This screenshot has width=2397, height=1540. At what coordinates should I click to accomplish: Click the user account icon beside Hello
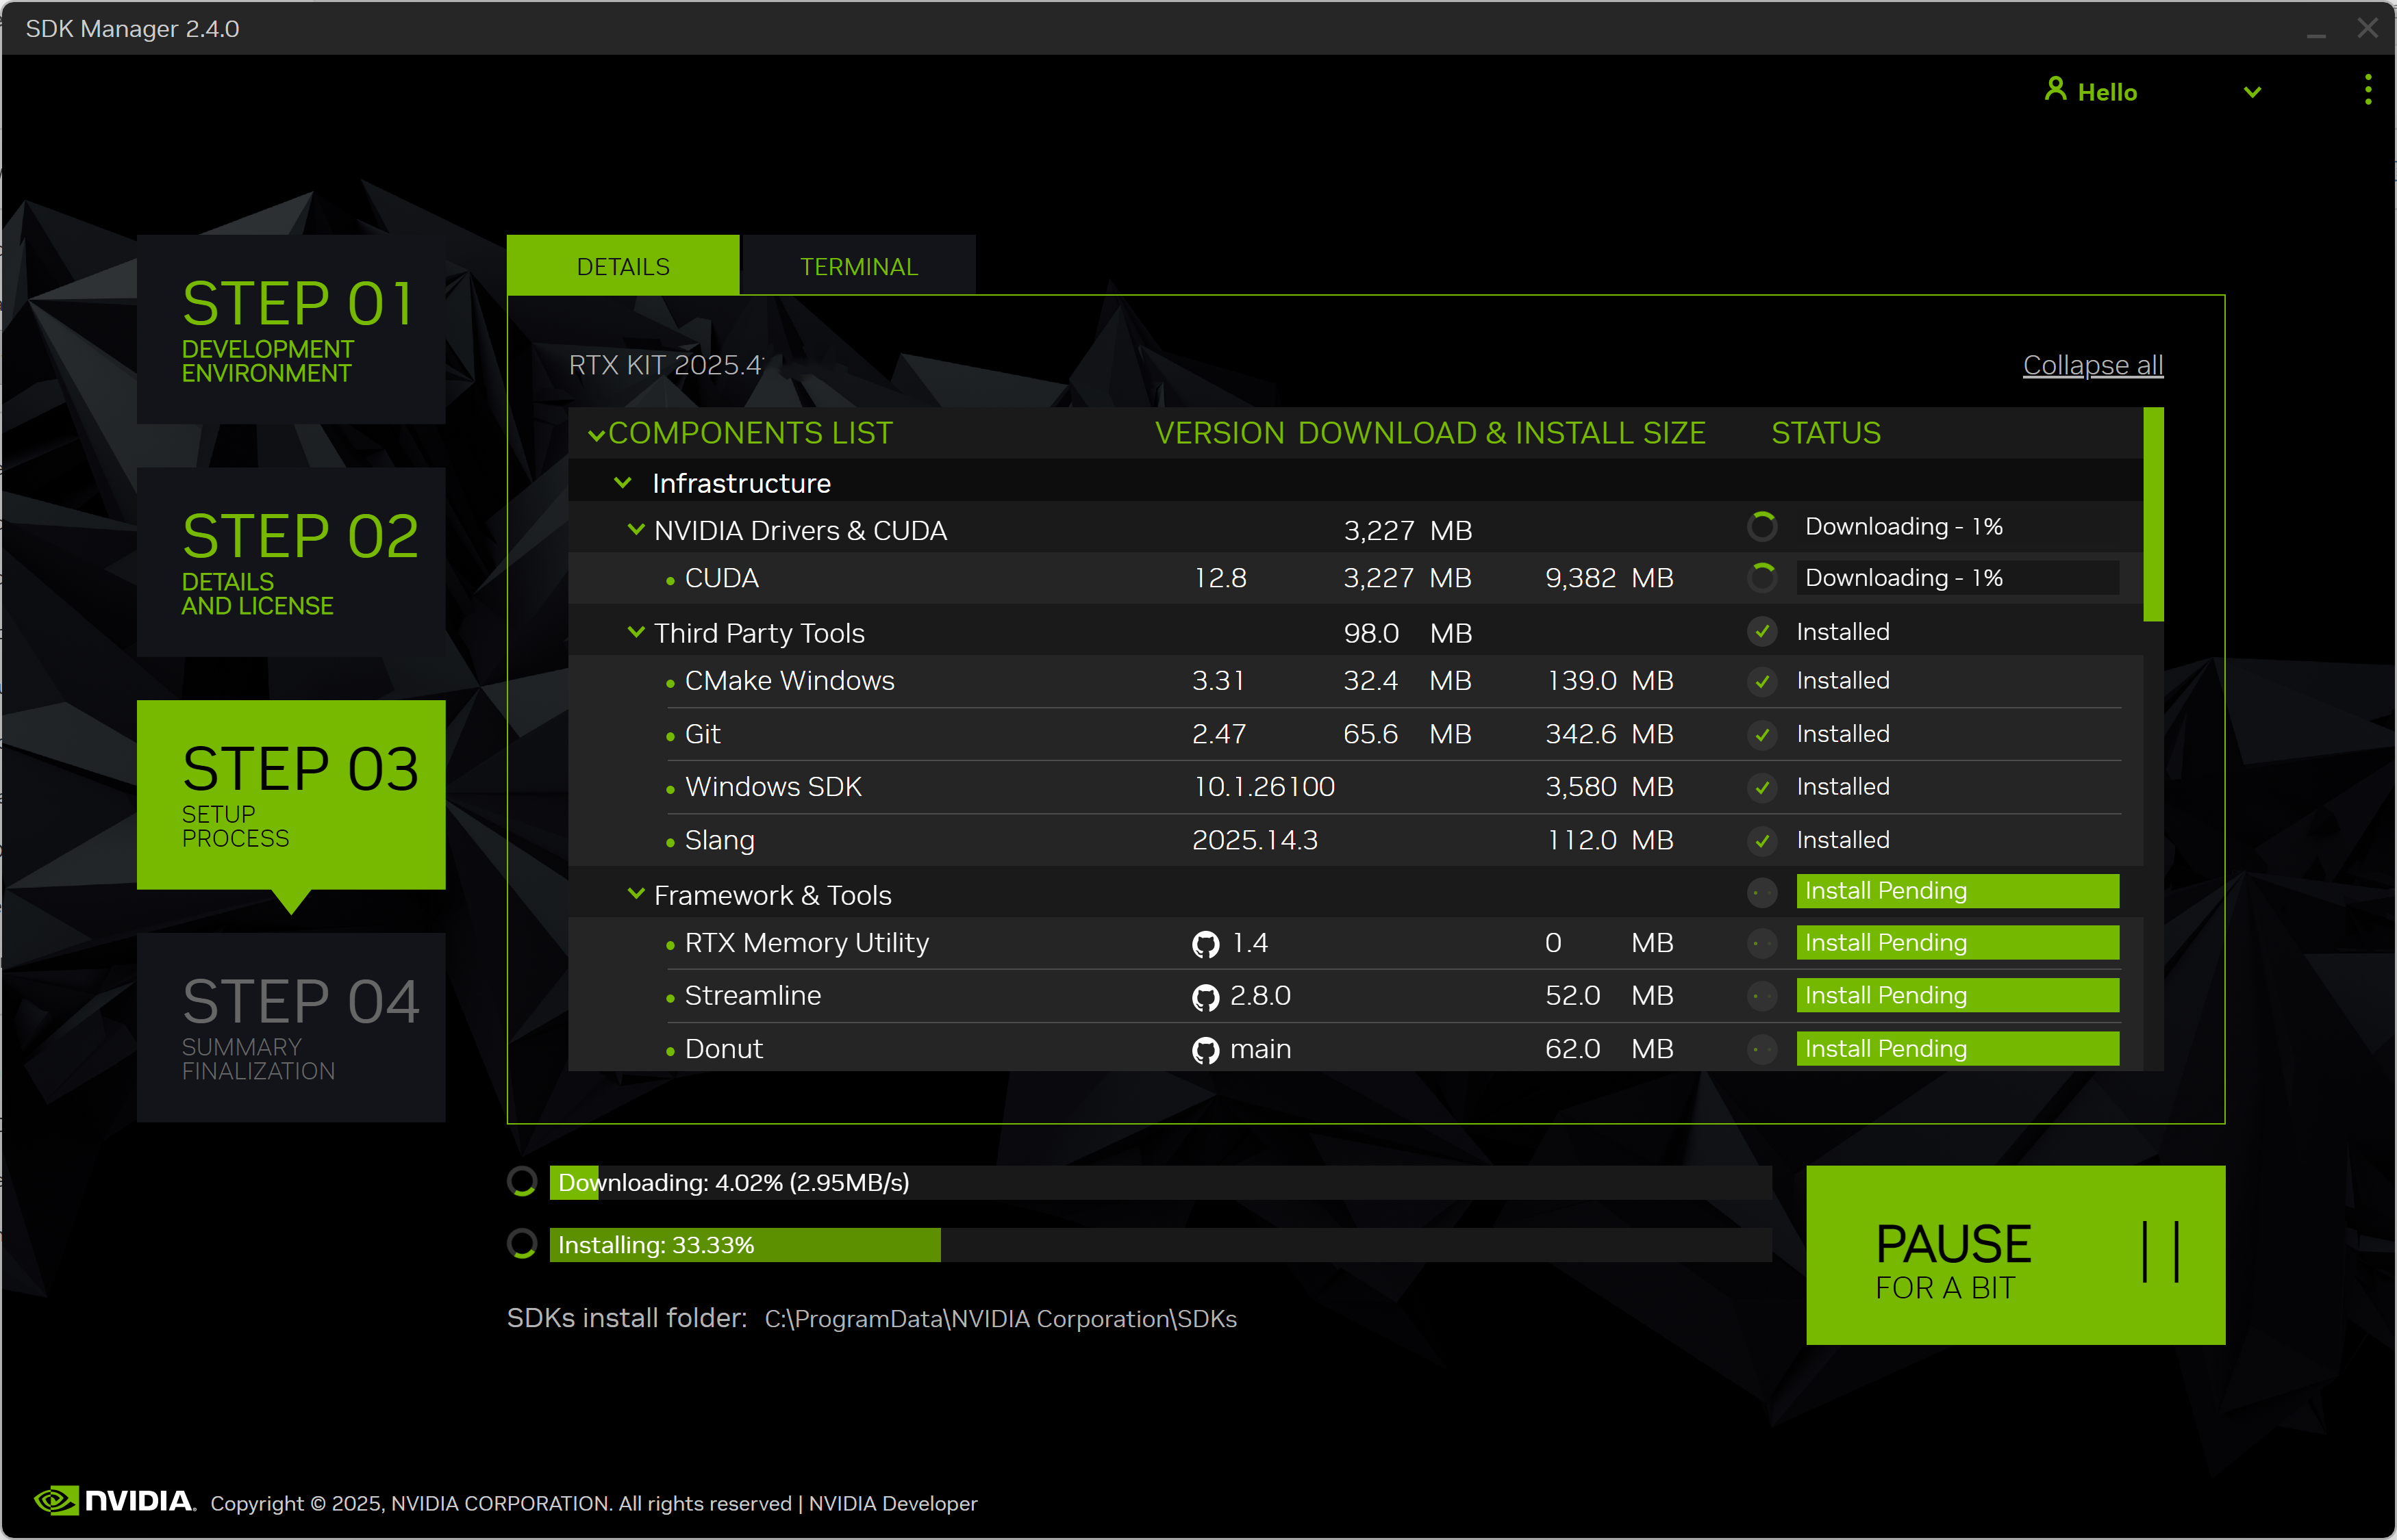[2055, 90]
